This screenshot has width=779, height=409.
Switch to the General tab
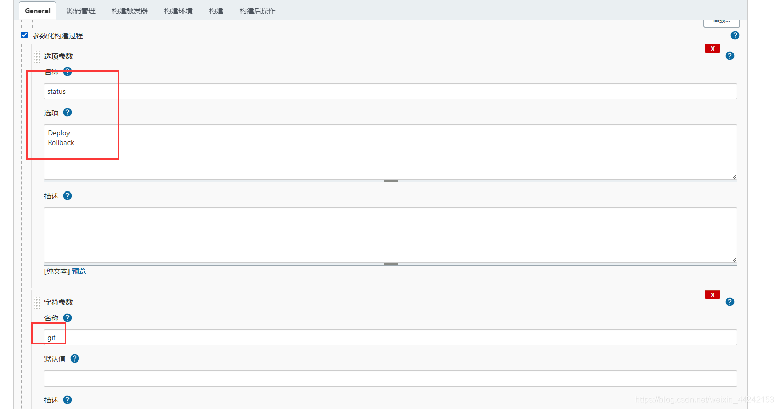coord(37,11)
